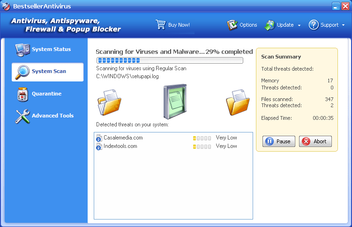Screen dimensions: 352x227
Task: Click the Advanced Tools wrench icon
Action: coord(22,116)
